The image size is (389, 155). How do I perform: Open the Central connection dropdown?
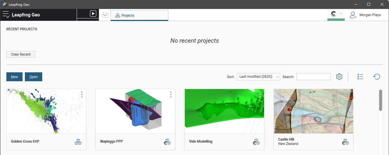tap(336, 14)
